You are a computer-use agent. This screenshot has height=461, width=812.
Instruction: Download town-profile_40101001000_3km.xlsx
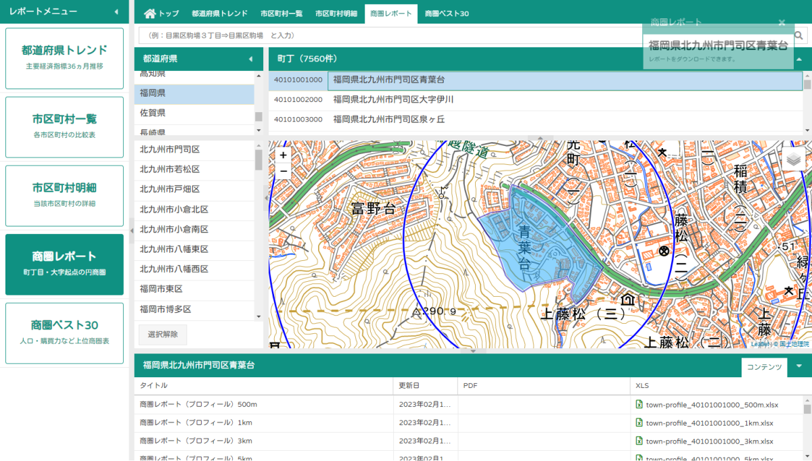709,441
